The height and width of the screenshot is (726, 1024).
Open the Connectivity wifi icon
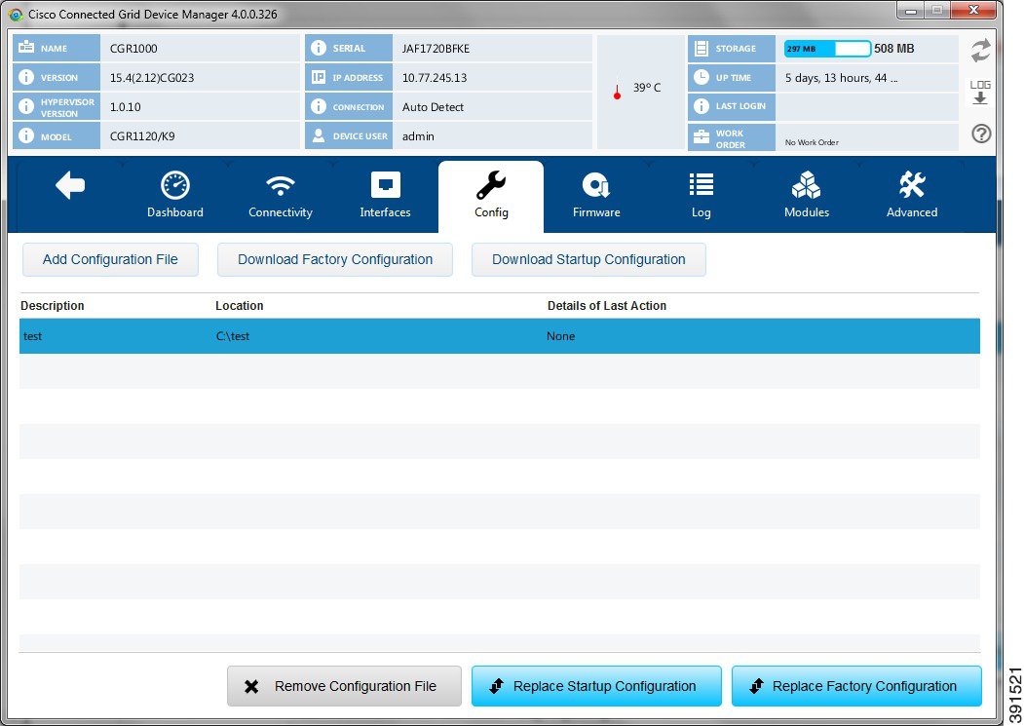[281, 185]
